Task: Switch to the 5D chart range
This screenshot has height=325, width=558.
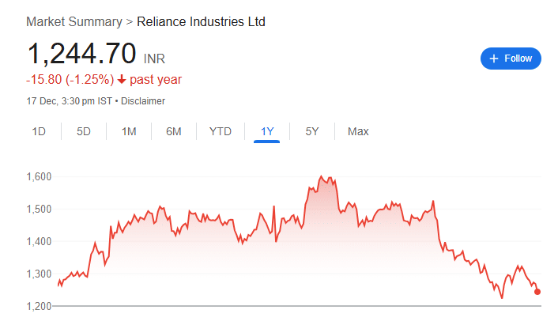Action: click(84, 132)
